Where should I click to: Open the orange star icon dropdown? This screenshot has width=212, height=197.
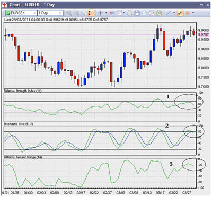tap(193, 13)
